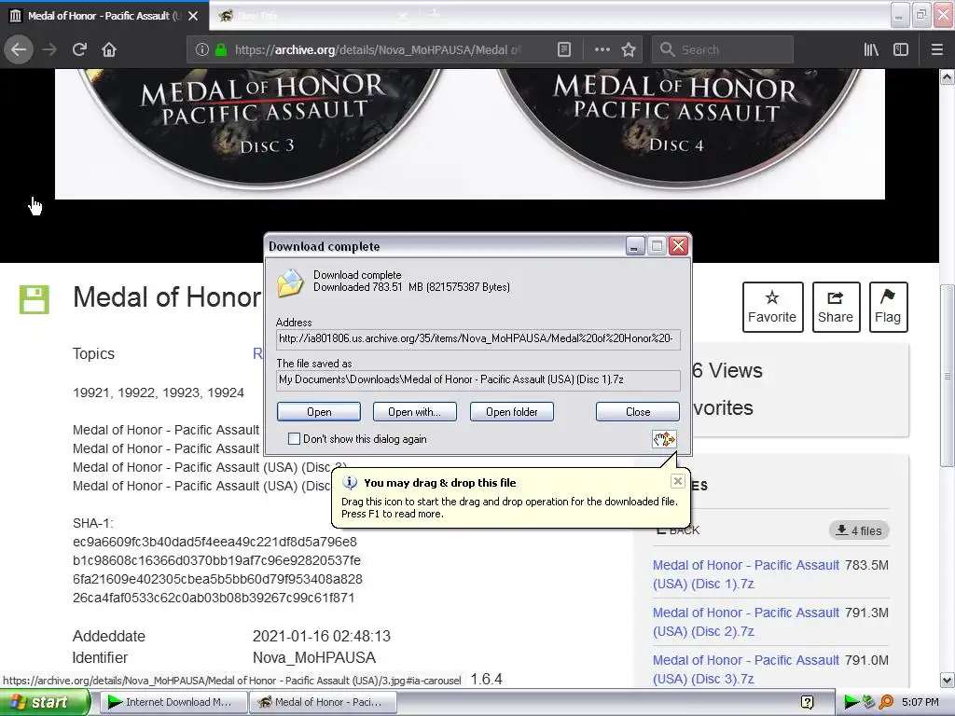Minimize the Download complete dialog
This screenshot has width=955, height=716.
pyautogui.click(x=634, y=246)
